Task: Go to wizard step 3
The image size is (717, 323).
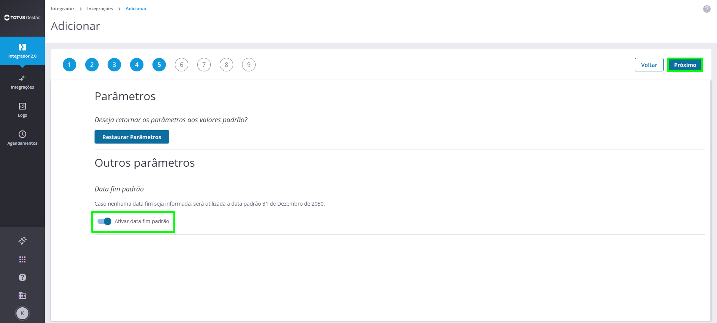Action: [x=114, y=65]
